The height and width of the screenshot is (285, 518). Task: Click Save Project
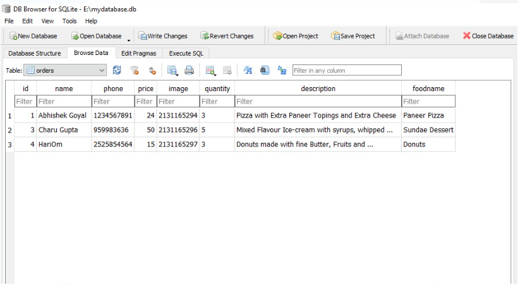click(x=353, y=36)
